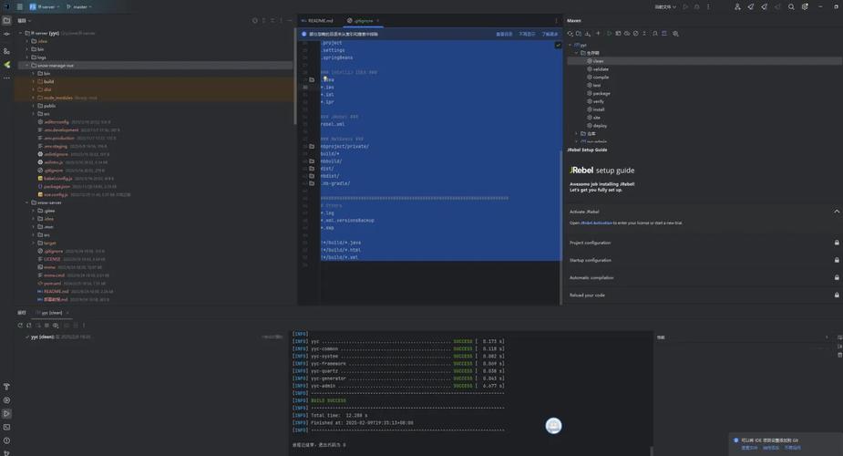The width and height of the screenshot is (843, 456).
Task: Rerun the yyc clean run
Action: [20, 326]
